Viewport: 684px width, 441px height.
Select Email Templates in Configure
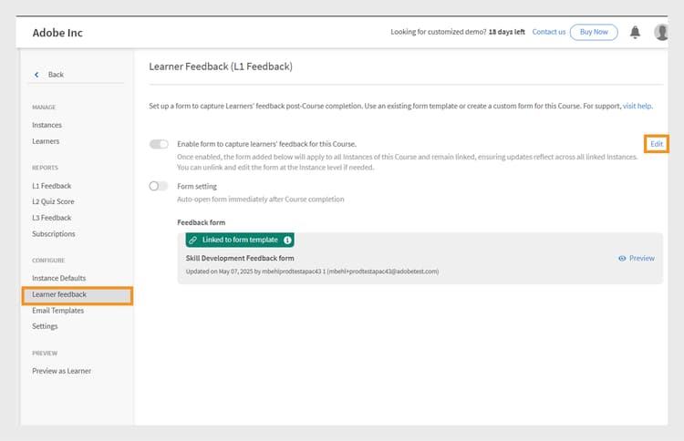[57, 311]
